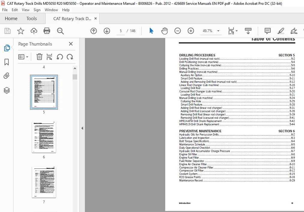Viewport: 304px width, 212px height.
Task: Click thumbnail scrollbar up arrow
Action: pos(75,68)
